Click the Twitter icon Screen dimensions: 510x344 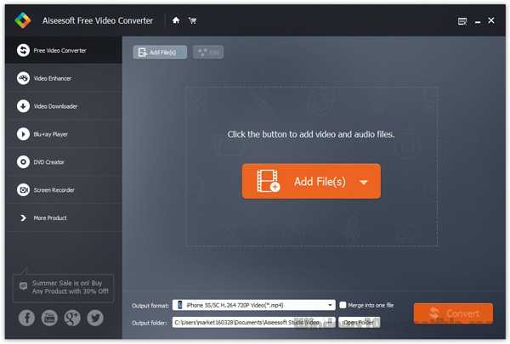click(x=95, y=318)
